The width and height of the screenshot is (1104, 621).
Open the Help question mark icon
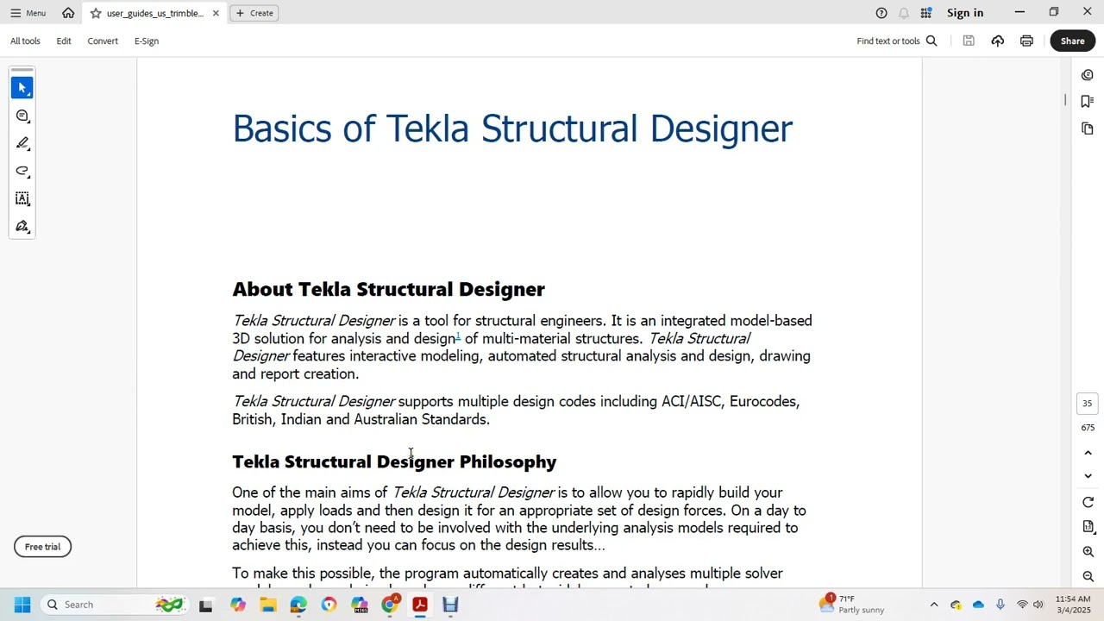881,13
